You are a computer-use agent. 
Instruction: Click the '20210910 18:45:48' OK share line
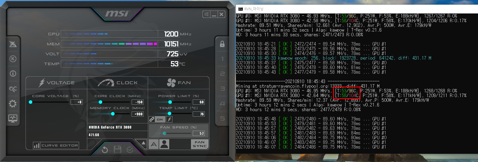coord(311,119)
